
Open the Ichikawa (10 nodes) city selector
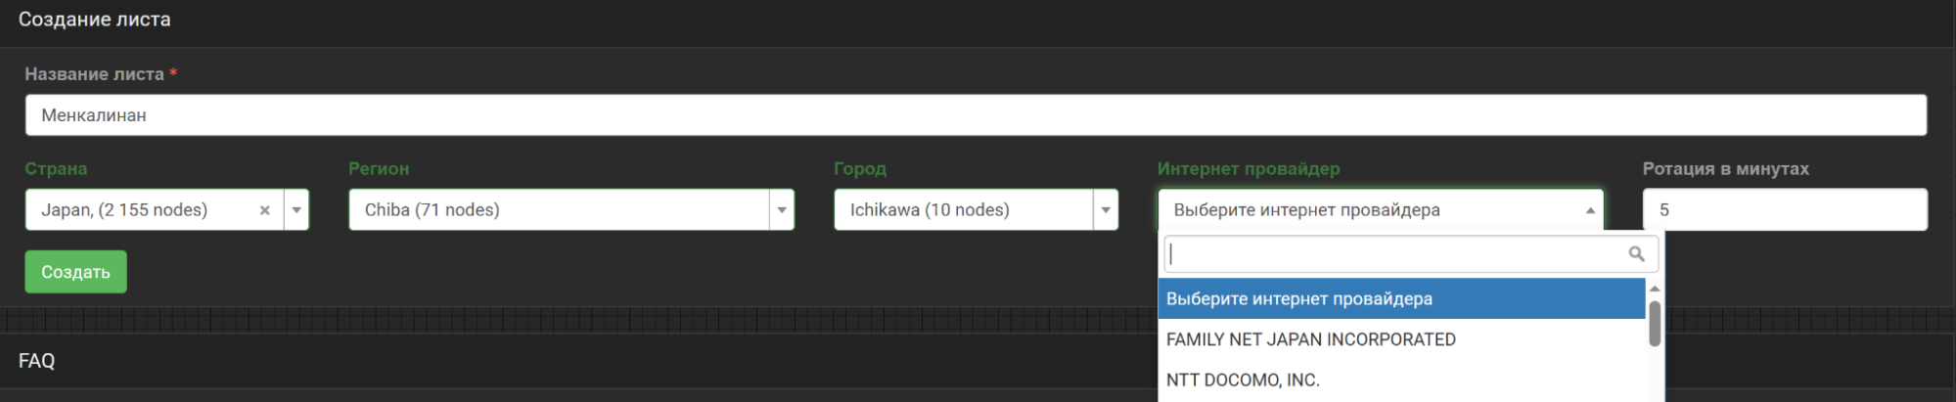962,210
